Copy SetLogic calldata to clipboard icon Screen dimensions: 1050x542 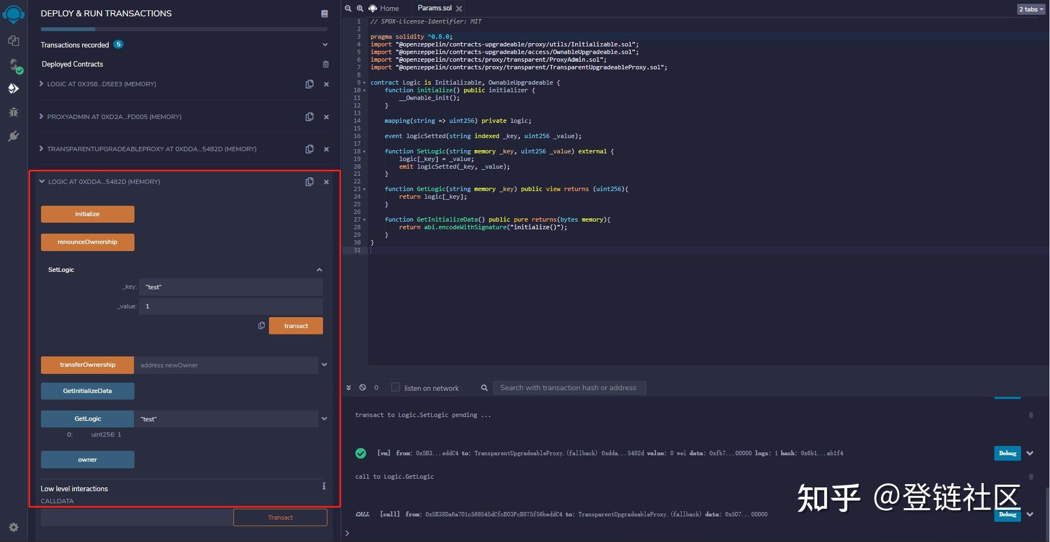click(x=261, y=326)
